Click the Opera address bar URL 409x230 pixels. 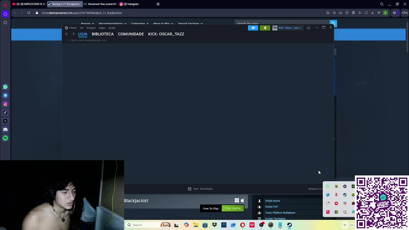tap(82, 13)
